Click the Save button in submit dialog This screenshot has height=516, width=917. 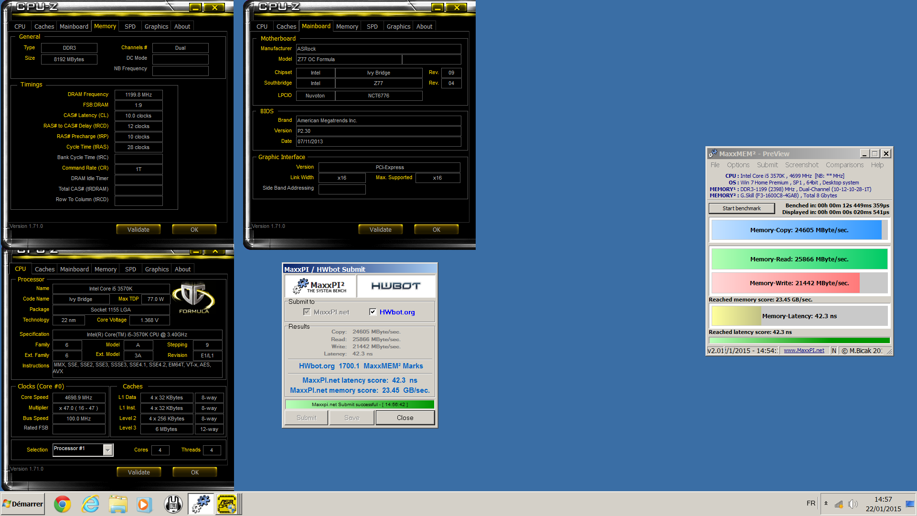[x=352, y=418]
